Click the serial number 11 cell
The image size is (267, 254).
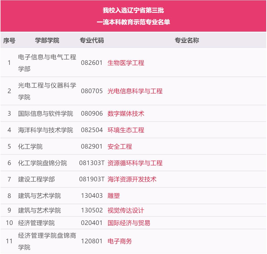coord(9,241)
